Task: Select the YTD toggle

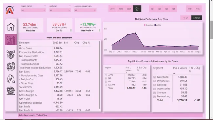Action: click(190, 9)
